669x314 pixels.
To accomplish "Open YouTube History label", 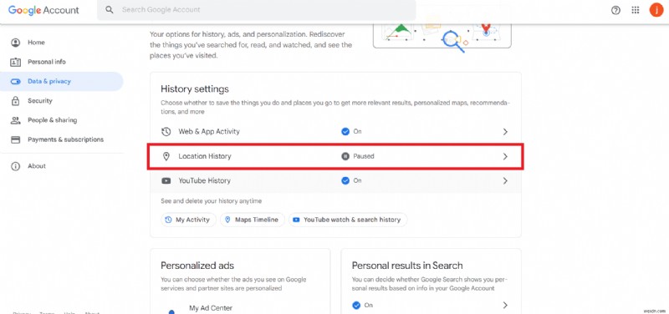I will click(x=204, y=180).
